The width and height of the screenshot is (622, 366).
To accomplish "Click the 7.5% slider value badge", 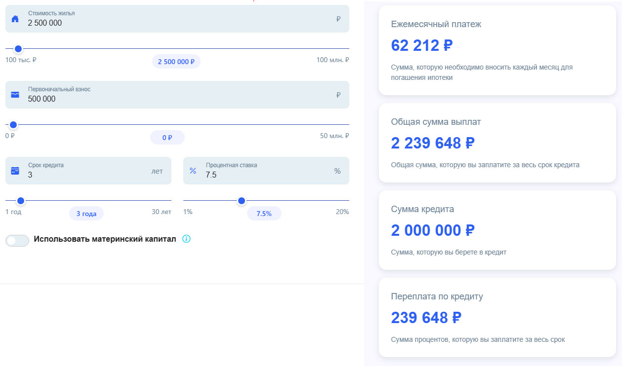I will click(264, 214).
